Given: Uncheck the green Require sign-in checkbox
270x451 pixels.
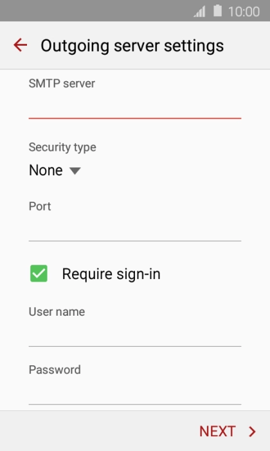Looking at the screenshot, I should coord(39,273).
